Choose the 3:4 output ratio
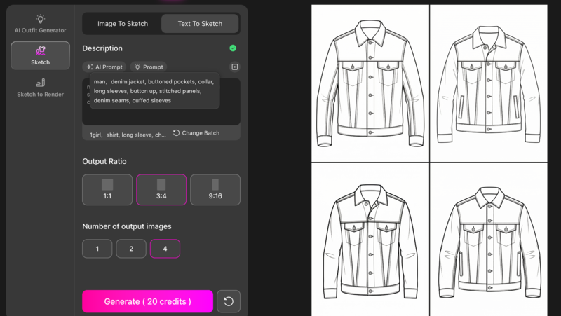The height and width of the screenshot is (316, 561). click(x=161, y=190)
